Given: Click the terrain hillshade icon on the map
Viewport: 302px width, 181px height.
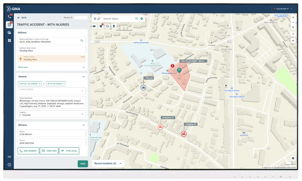Looking at the screenshot, I should pos(293,40).
